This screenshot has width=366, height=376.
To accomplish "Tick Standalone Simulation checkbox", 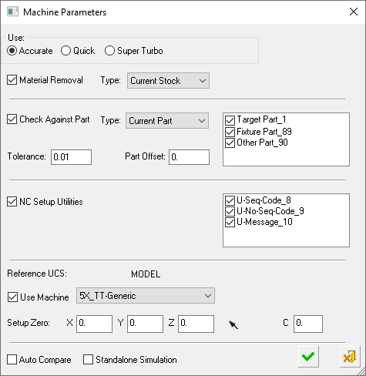I will pyautogui.click(x=88, y=360).
